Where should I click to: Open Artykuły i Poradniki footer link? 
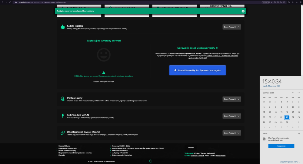[x=120, y=153]
